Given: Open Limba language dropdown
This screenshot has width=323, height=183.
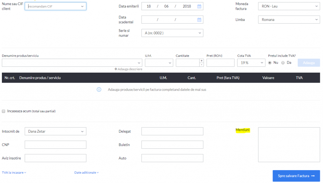Looking at the screenshot, I should pyautogui.click(x=289, y=20).
